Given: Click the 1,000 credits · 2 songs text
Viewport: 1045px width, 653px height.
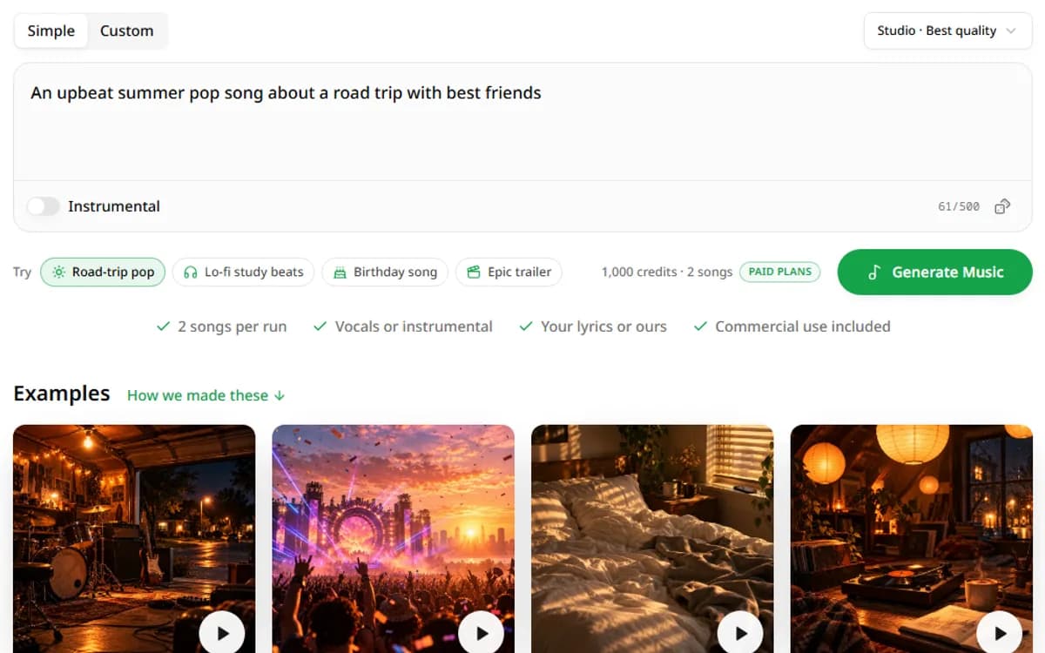Looking at the screenshot, I should (667, 272).
